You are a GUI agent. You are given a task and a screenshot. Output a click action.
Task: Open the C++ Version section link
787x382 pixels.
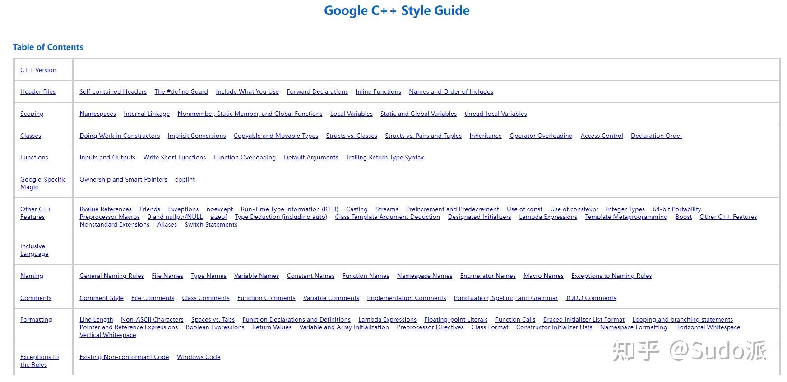38,70
